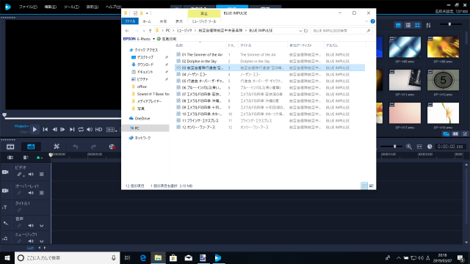Image resolution: width=470 pixels, height=264 pixels.
Task: Open EPSON E-Photo dropdown arrow
Action: pyautogui.click(x=153, y=39)
